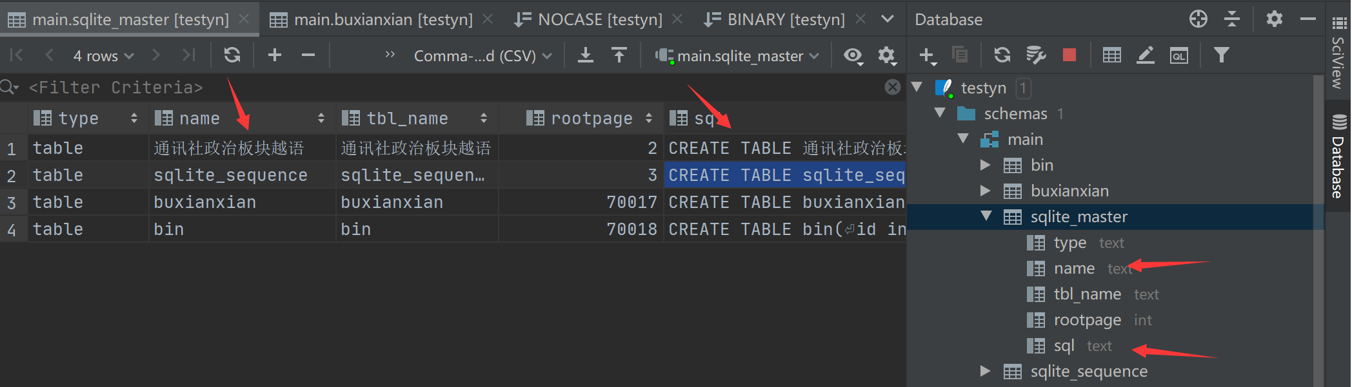This screenshot has height=387, width=1352.
Task: Click the Import Data upload icon
Action: [x=619, y=55]
